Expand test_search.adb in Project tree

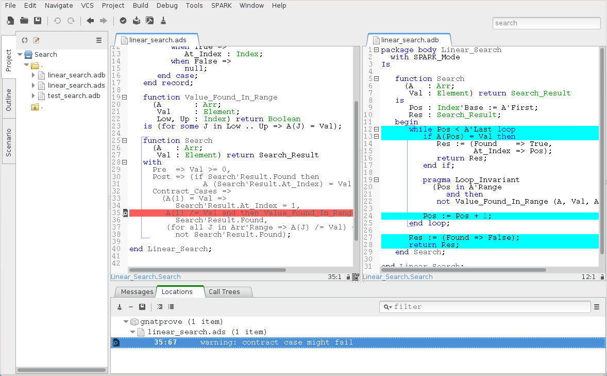coord(33,96)
